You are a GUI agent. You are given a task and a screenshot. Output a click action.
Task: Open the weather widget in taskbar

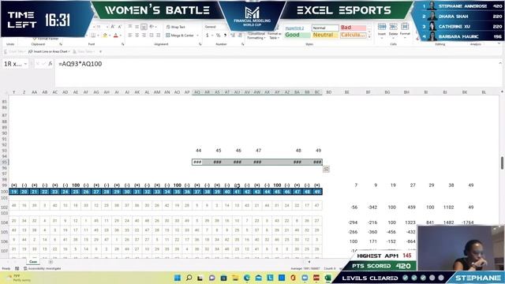pyautogui.click(x=19, y=278)
